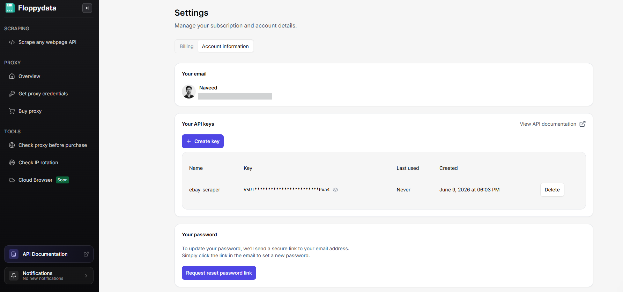The width and height of the screenshot is (623, 292).
Task: Click the cloud icon beside Cloud Browser
Action: click(12, 180)
